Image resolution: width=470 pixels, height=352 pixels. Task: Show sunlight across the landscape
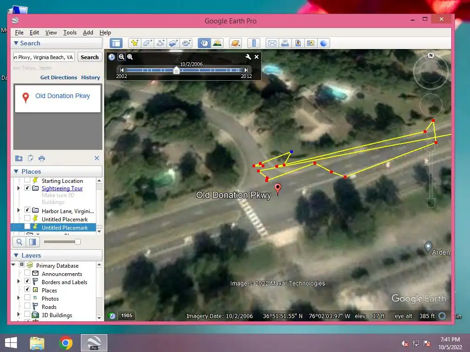(x=217, y=43)
